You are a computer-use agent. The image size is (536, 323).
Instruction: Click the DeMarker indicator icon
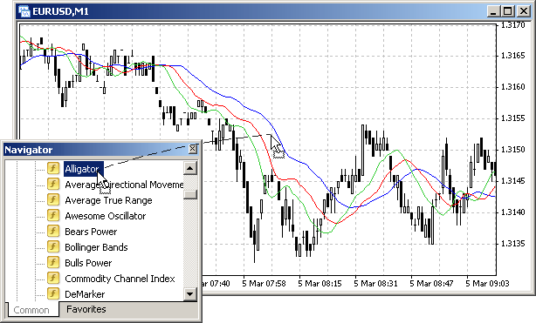click(x=53, y=293)
